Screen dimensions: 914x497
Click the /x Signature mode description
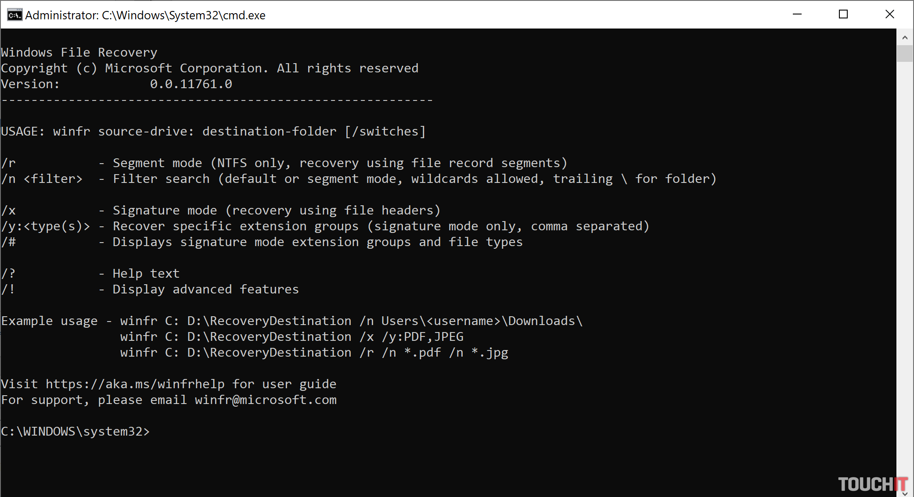click(277, 211)
